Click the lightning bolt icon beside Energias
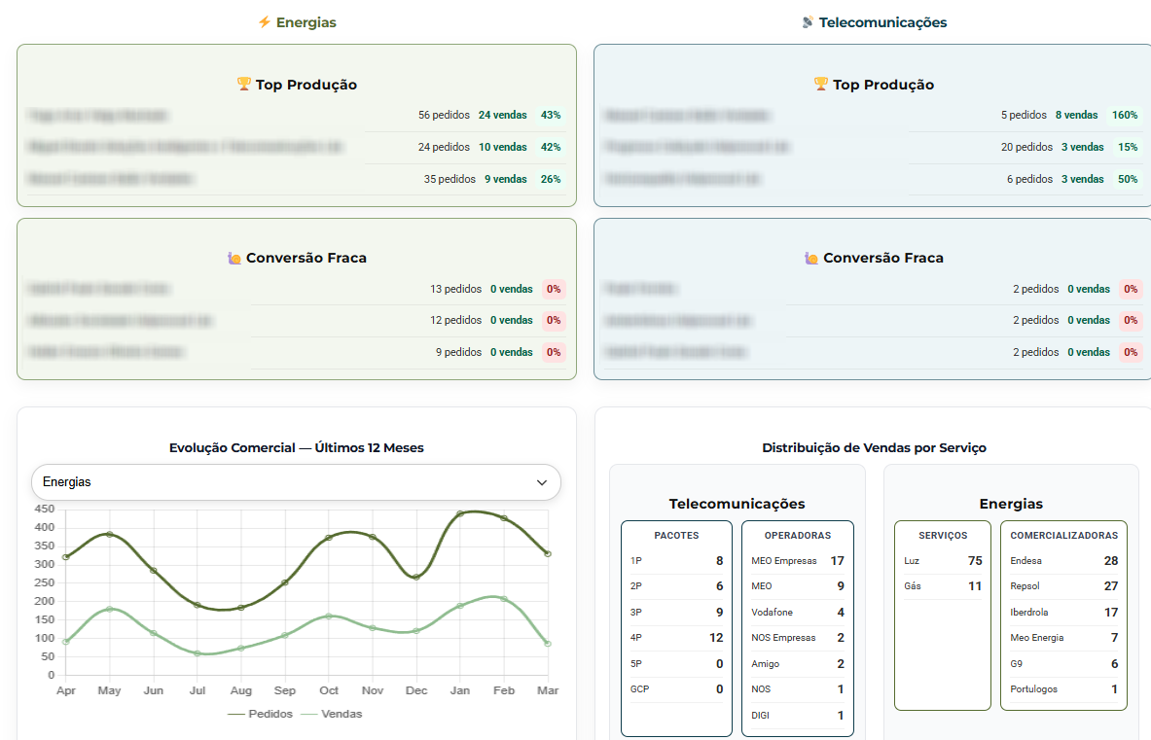Screen dimensions: 1151x740 click(x=264, y=22)
